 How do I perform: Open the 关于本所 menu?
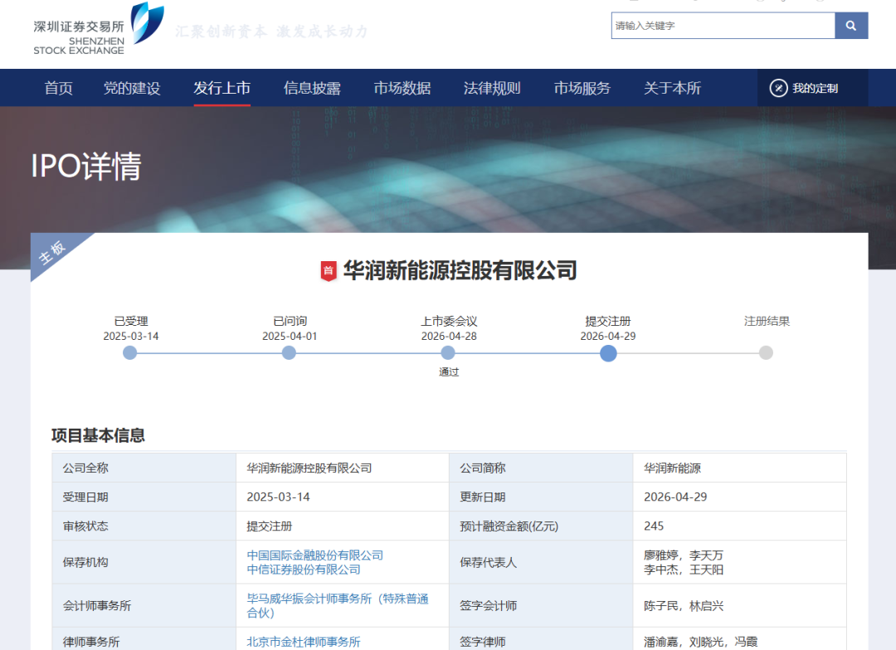pyautogui.click(x=672, y=88)
